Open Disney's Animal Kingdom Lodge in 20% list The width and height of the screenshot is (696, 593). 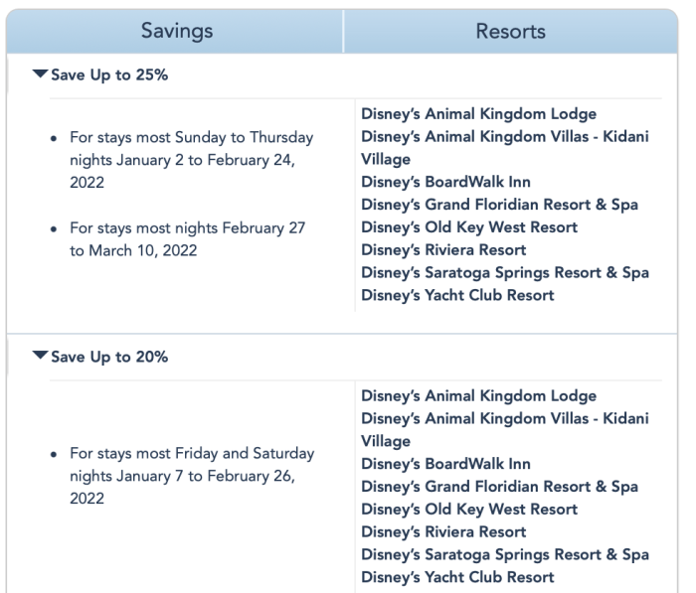point(479,396)
